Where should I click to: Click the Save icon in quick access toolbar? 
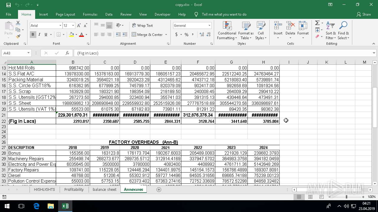8,5
